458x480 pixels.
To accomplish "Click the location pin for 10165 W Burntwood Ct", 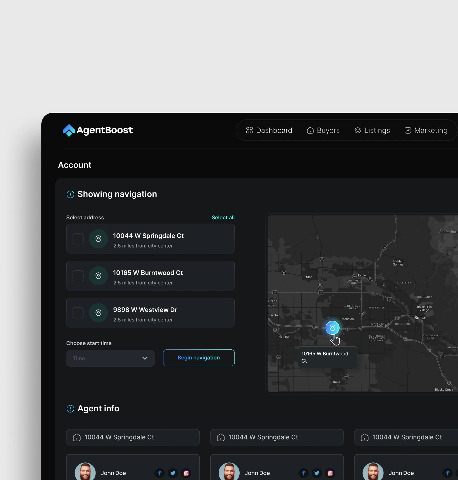I will click(x=98, y=276).
